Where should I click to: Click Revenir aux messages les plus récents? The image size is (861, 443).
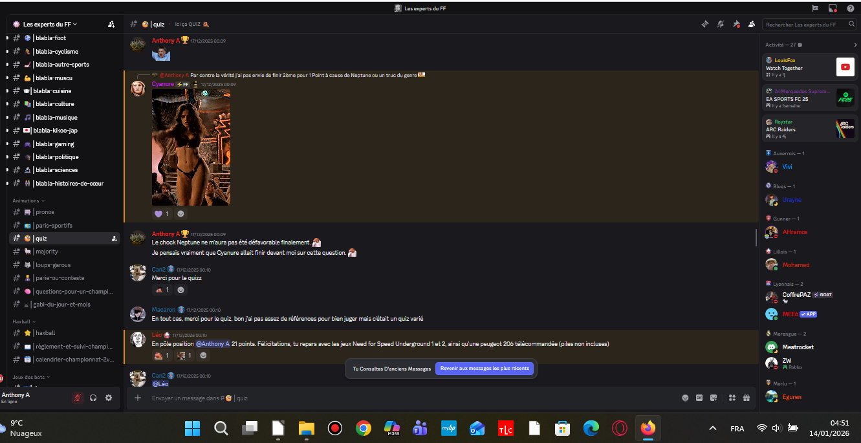(x=485, y=369)
